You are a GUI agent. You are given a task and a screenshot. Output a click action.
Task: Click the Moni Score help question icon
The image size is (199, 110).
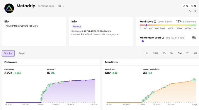(x=155, y=22)
